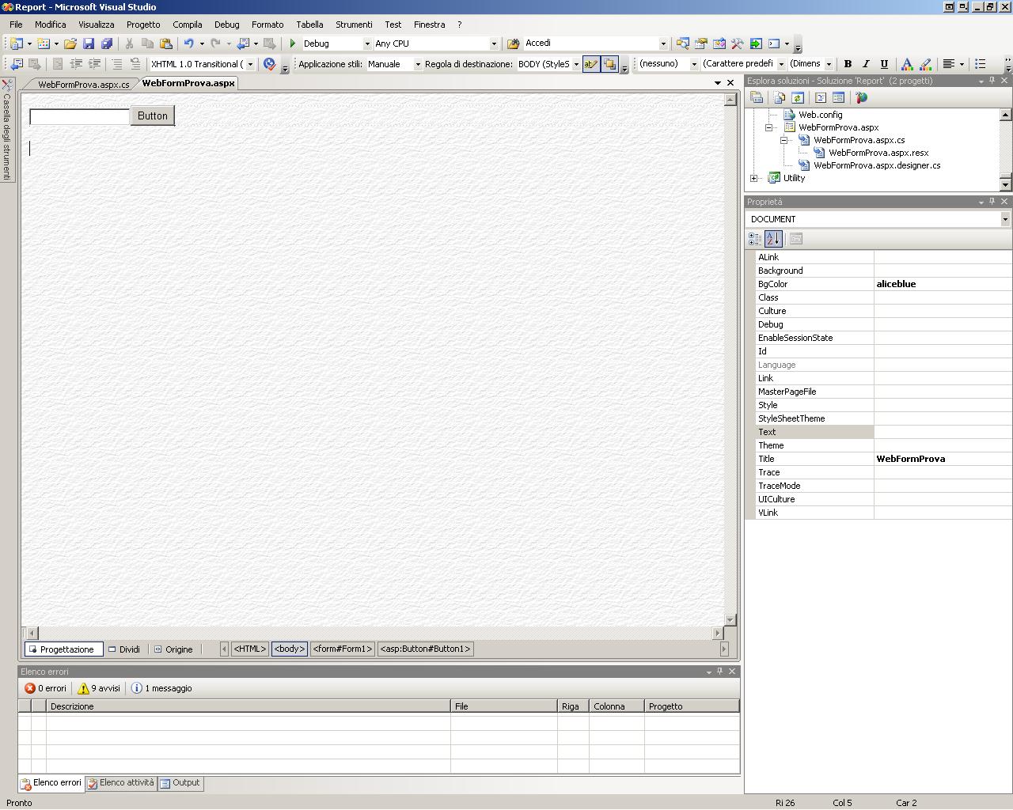Viewport: 1013px width, 810px height.
Task: Switch to the Output tab
Action: (x=180, y=783)
